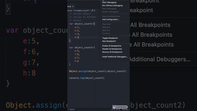Select Restart Debugging menu entry
The width and height of the screenshot is (197, 111).
(x=110, y=12)
